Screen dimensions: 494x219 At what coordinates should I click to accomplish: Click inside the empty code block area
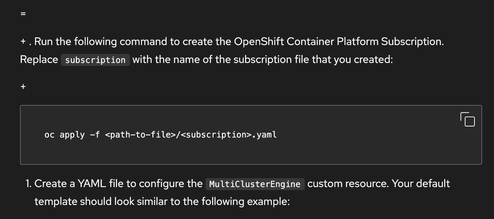[359, 149]
